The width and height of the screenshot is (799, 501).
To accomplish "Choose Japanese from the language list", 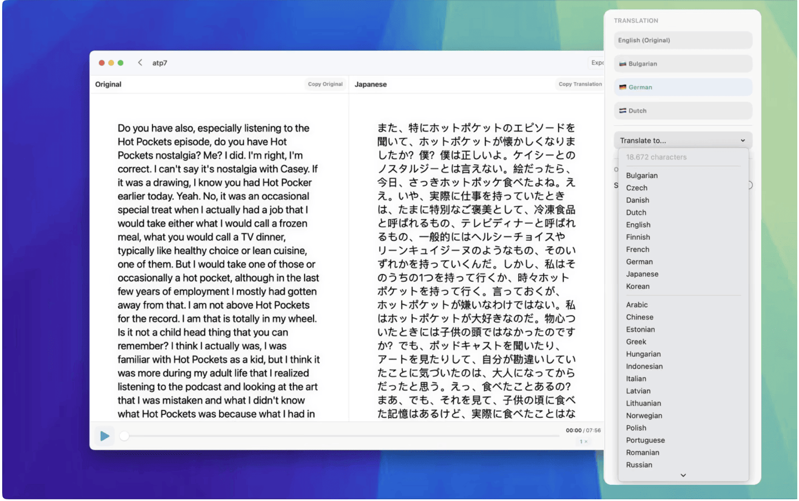I will coord(642,274).
